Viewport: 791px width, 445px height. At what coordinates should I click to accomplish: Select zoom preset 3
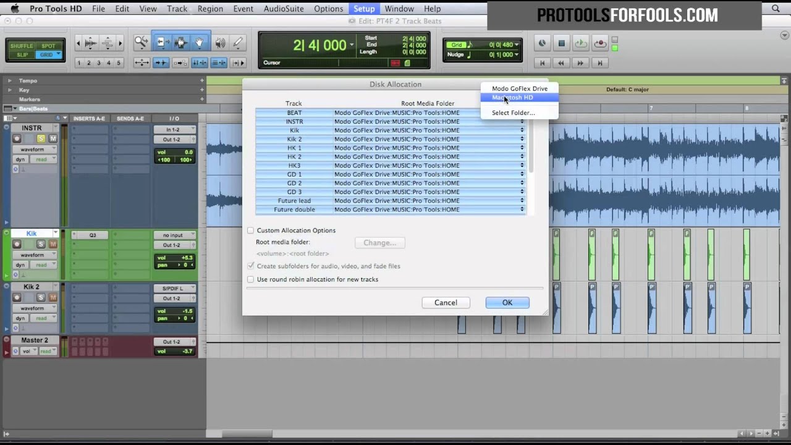tap(99, 62)
